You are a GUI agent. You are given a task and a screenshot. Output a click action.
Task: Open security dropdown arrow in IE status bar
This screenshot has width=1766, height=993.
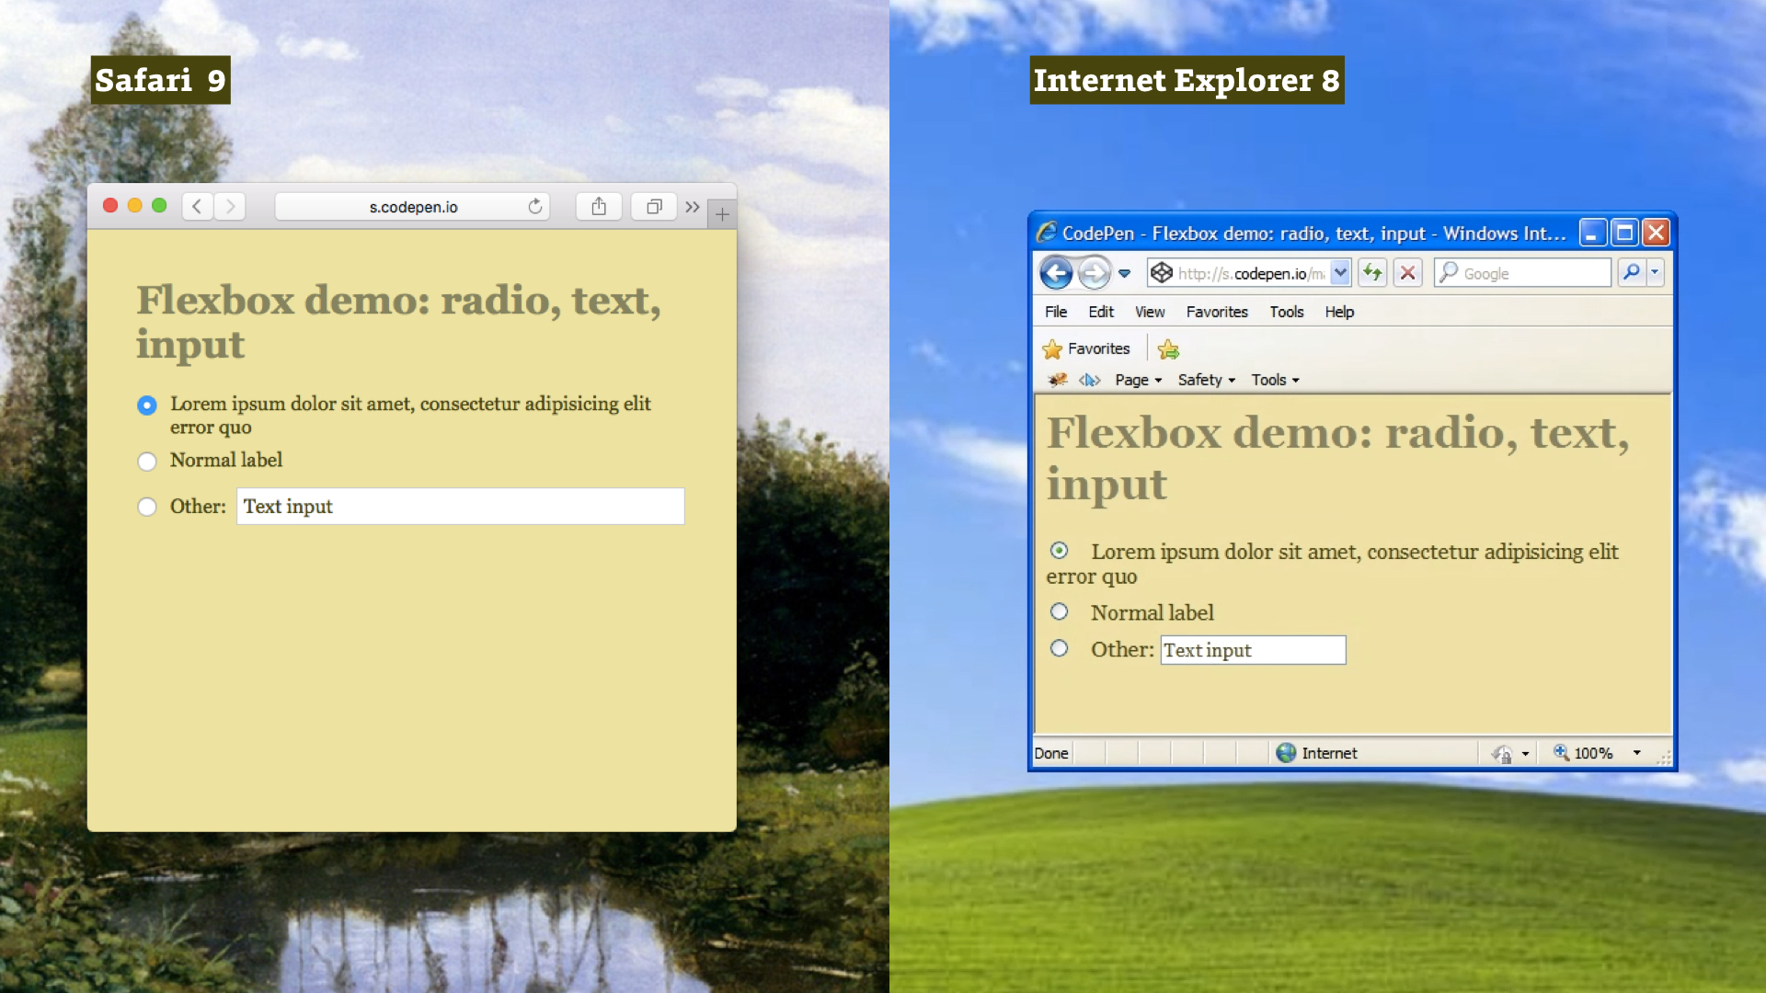point(1525,754)
